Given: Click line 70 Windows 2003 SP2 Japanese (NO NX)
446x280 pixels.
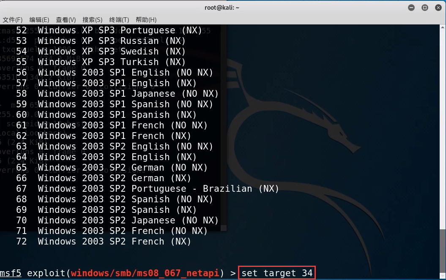Looking at the screenshot, I should pyautogui.click(x=117, y=220).
